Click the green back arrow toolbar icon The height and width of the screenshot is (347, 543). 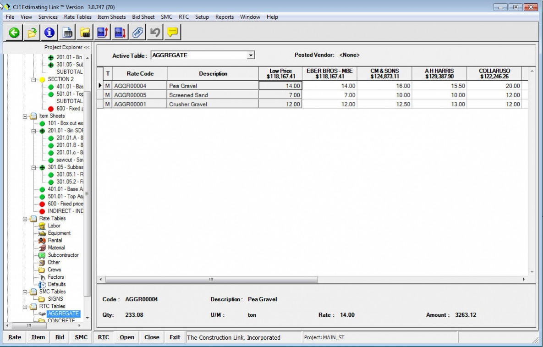coord(14,33)
